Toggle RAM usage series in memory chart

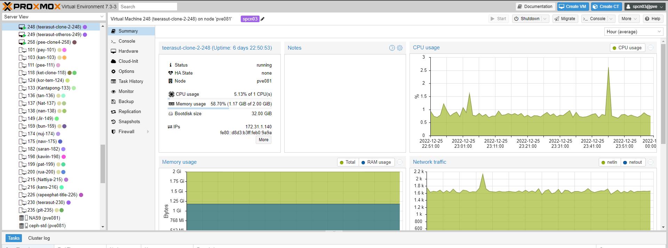point(376,162)
